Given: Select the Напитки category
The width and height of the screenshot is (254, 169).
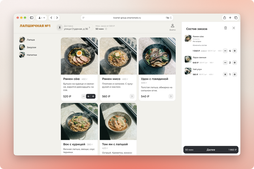Looking at the screenshot, I should coord(28,55).
